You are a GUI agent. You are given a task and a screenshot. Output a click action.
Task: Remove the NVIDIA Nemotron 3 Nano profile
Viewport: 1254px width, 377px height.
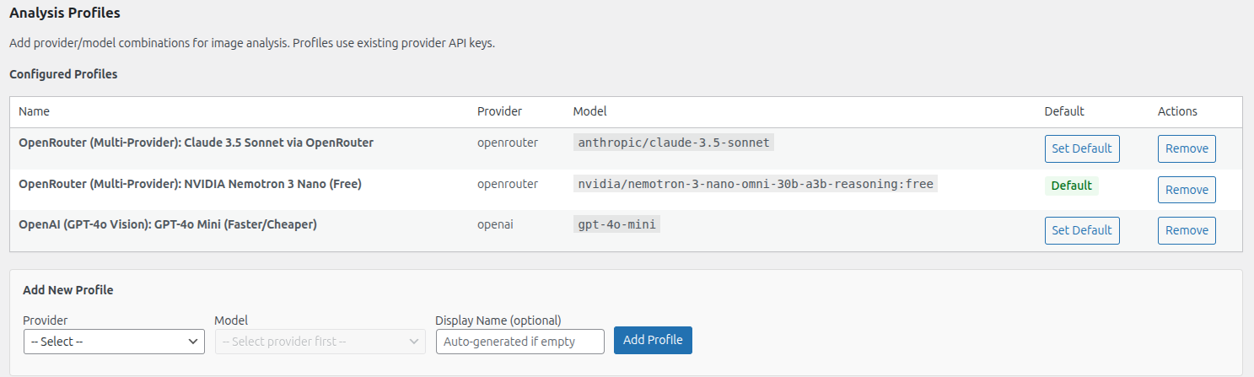1187,190
